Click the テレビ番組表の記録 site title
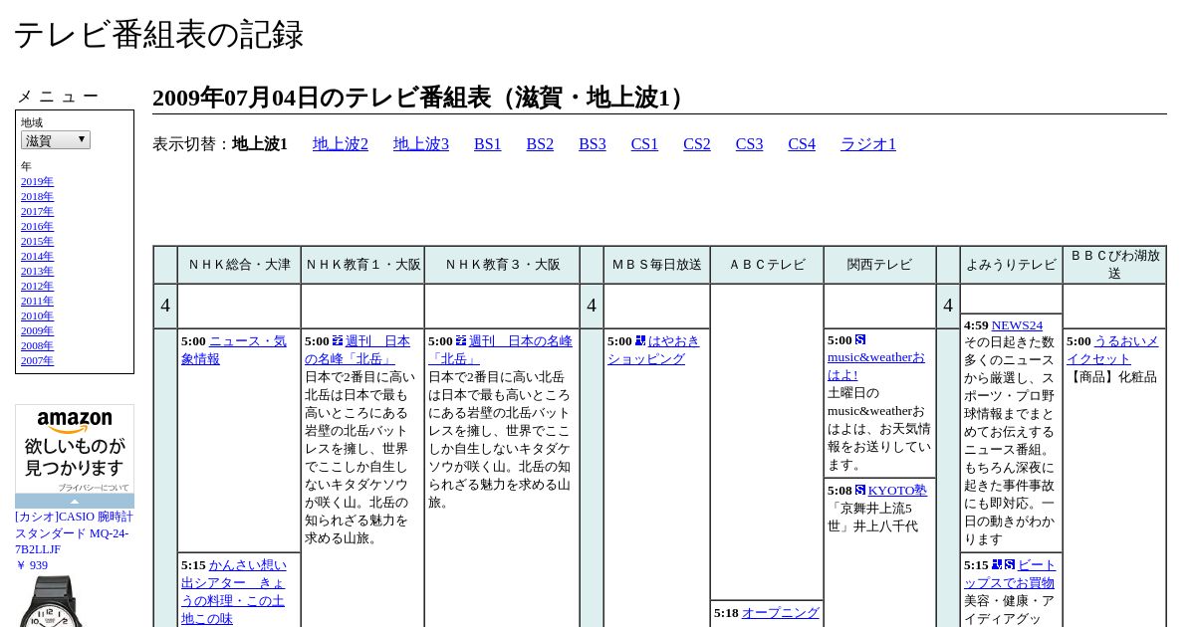The image size is (1195, 627). [x=158, y=34]
